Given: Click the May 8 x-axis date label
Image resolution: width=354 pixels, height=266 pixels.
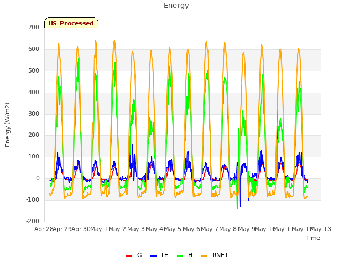Looking at the screenshot, I should 228,229.
